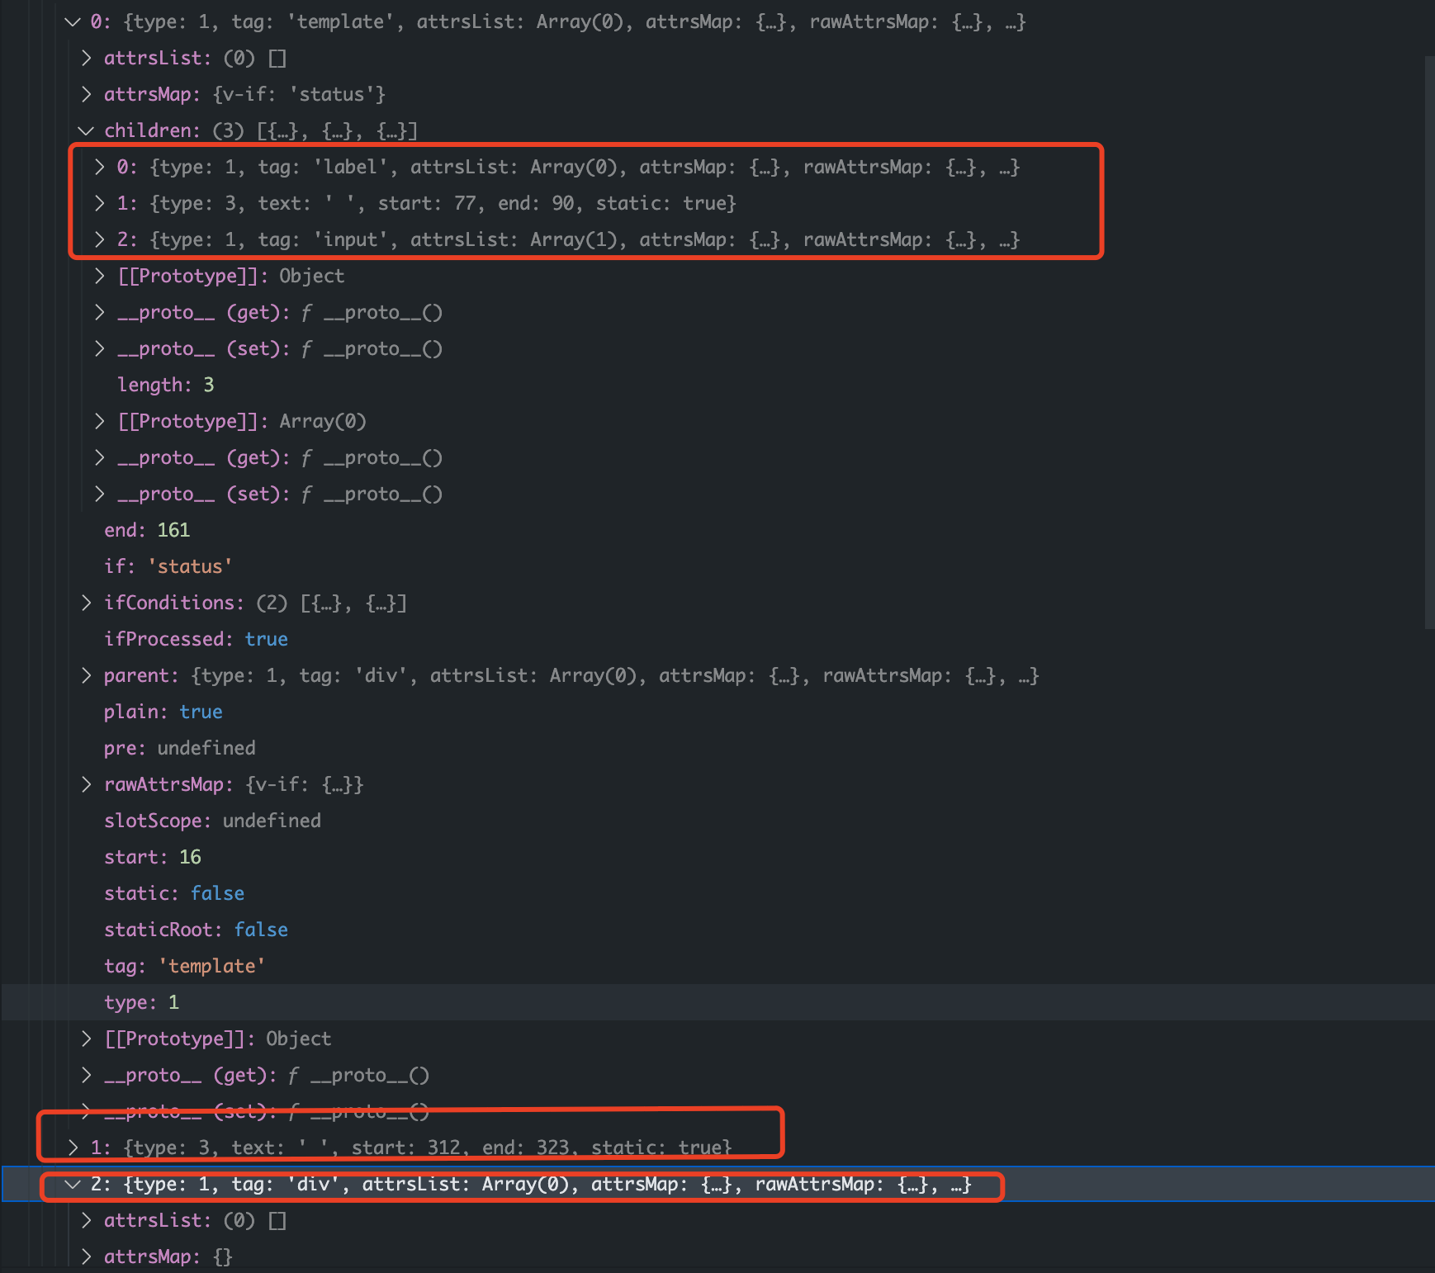
Task: Collapse item 2 with tag 'div'
Action: pos(73,1185)
